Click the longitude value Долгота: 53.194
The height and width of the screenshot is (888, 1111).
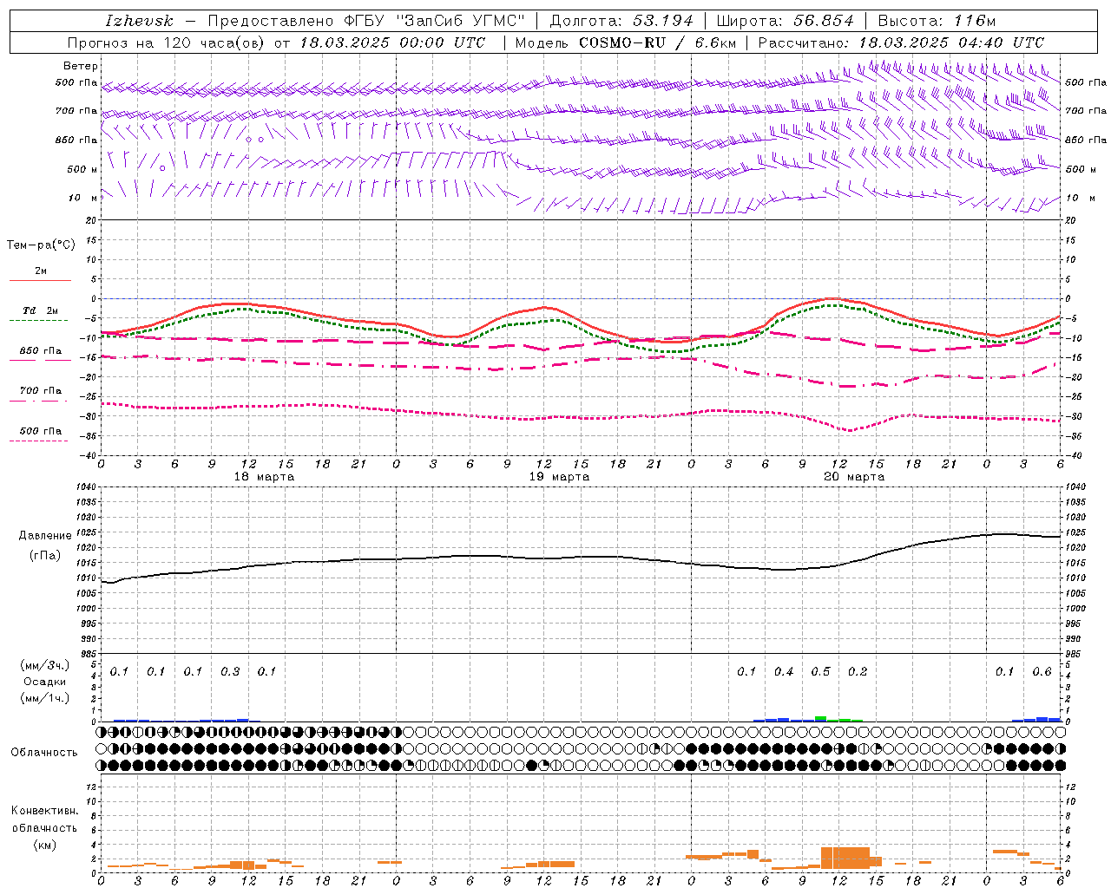pyautogui.click(x=621, y=21)
